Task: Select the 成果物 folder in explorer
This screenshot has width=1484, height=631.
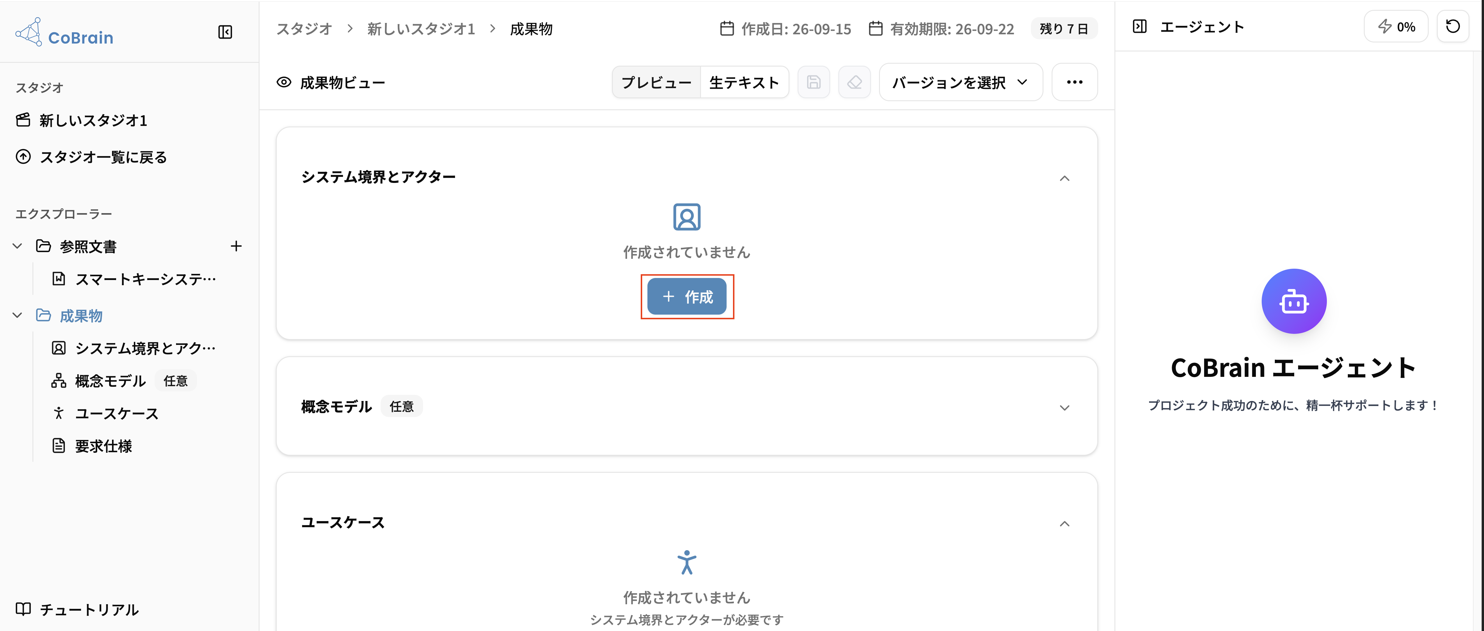Action: point(81,315)
